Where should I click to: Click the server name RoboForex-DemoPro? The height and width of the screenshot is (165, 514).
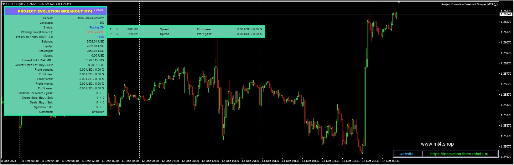(x=91, y=18)
